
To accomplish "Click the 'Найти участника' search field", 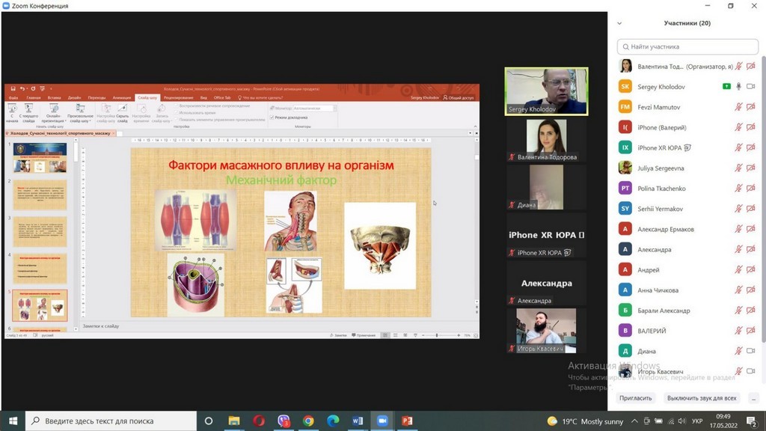I will [x=687, y=46].
